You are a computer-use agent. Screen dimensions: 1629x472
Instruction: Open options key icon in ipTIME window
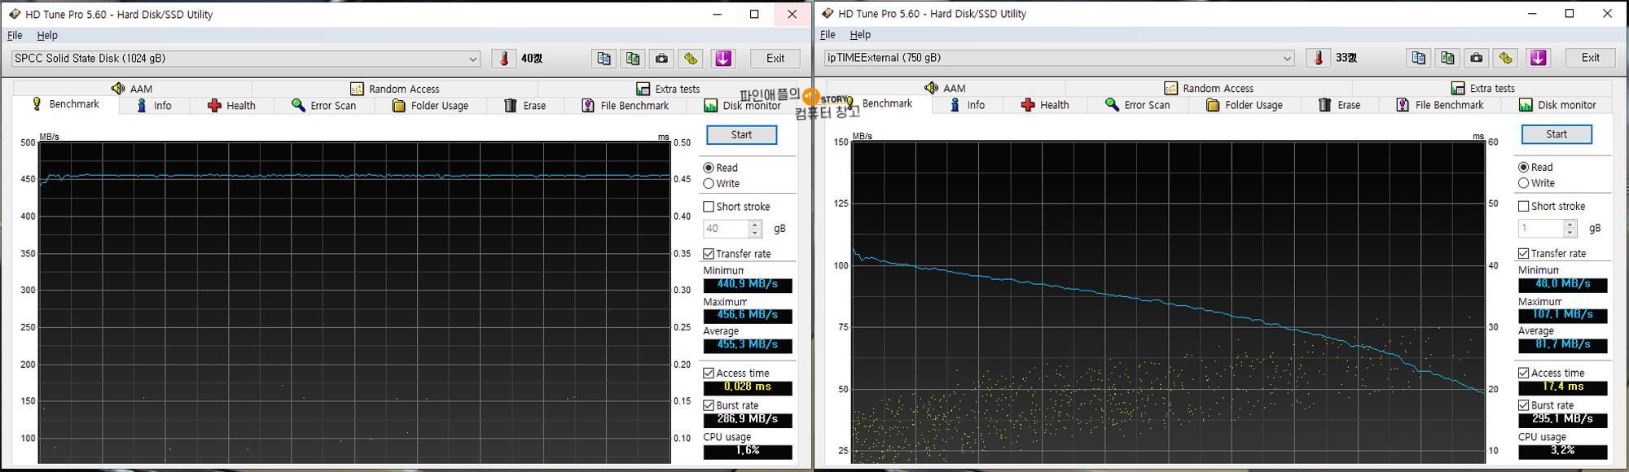[1505, 58]
